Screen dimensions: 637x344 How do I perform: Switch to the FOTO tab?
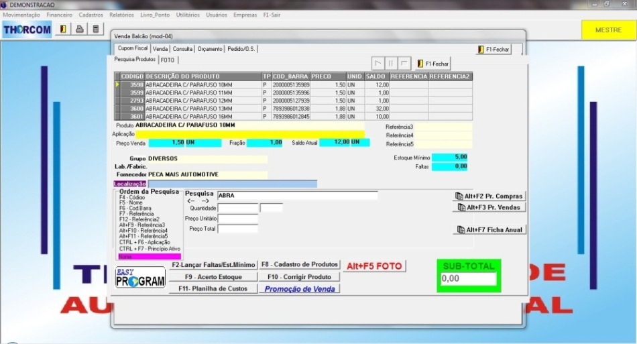click(167, 60)
